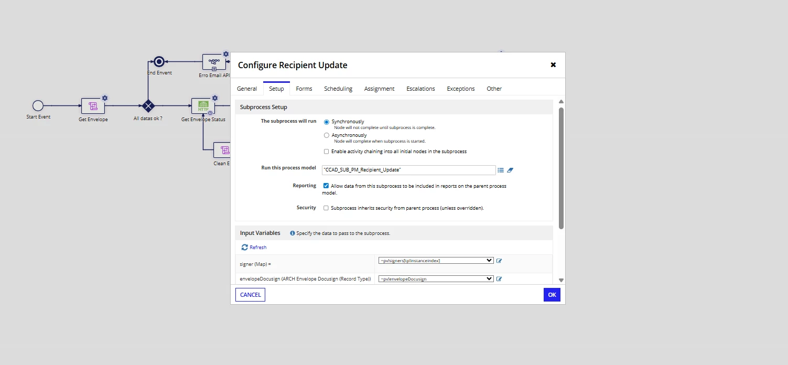Switch to the Forms tab
The height and width of the screenshot is (365, 788).
coord(304,89)
